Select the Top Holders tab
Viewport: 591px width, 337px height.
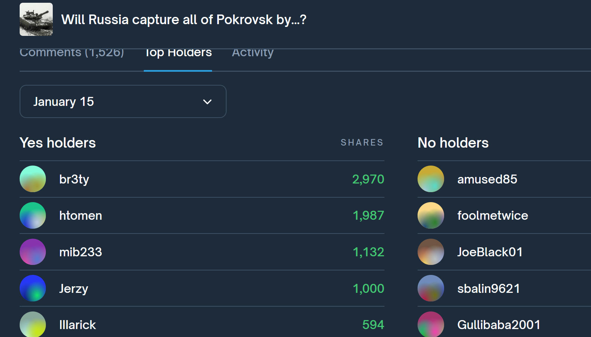pos(178,53)
